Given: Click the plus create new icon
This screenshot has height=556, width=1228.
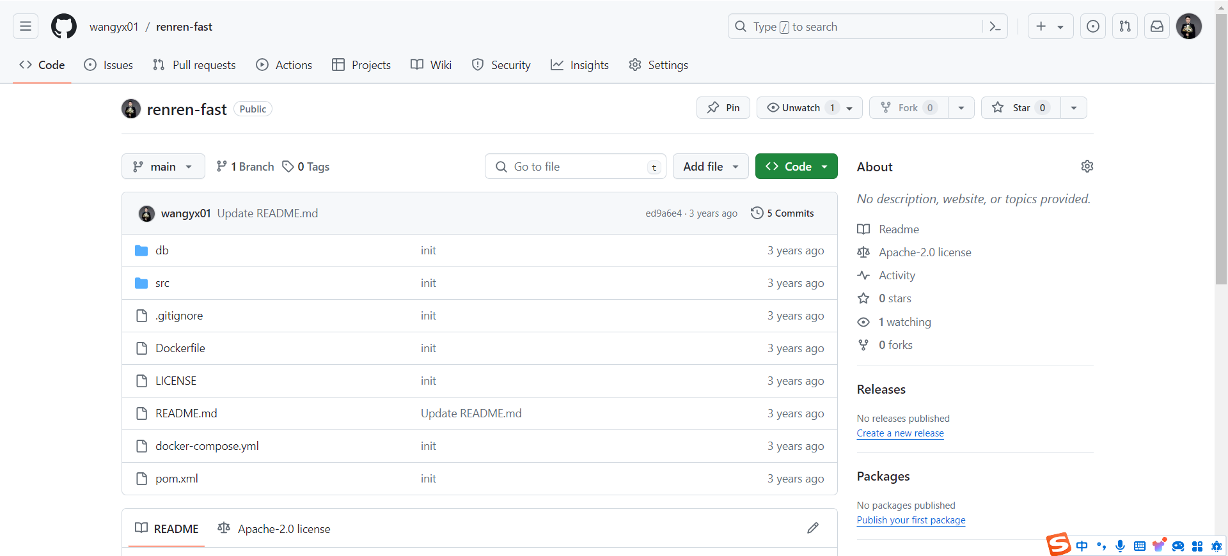Looking at the screenshot, I should click(1041, 26).
